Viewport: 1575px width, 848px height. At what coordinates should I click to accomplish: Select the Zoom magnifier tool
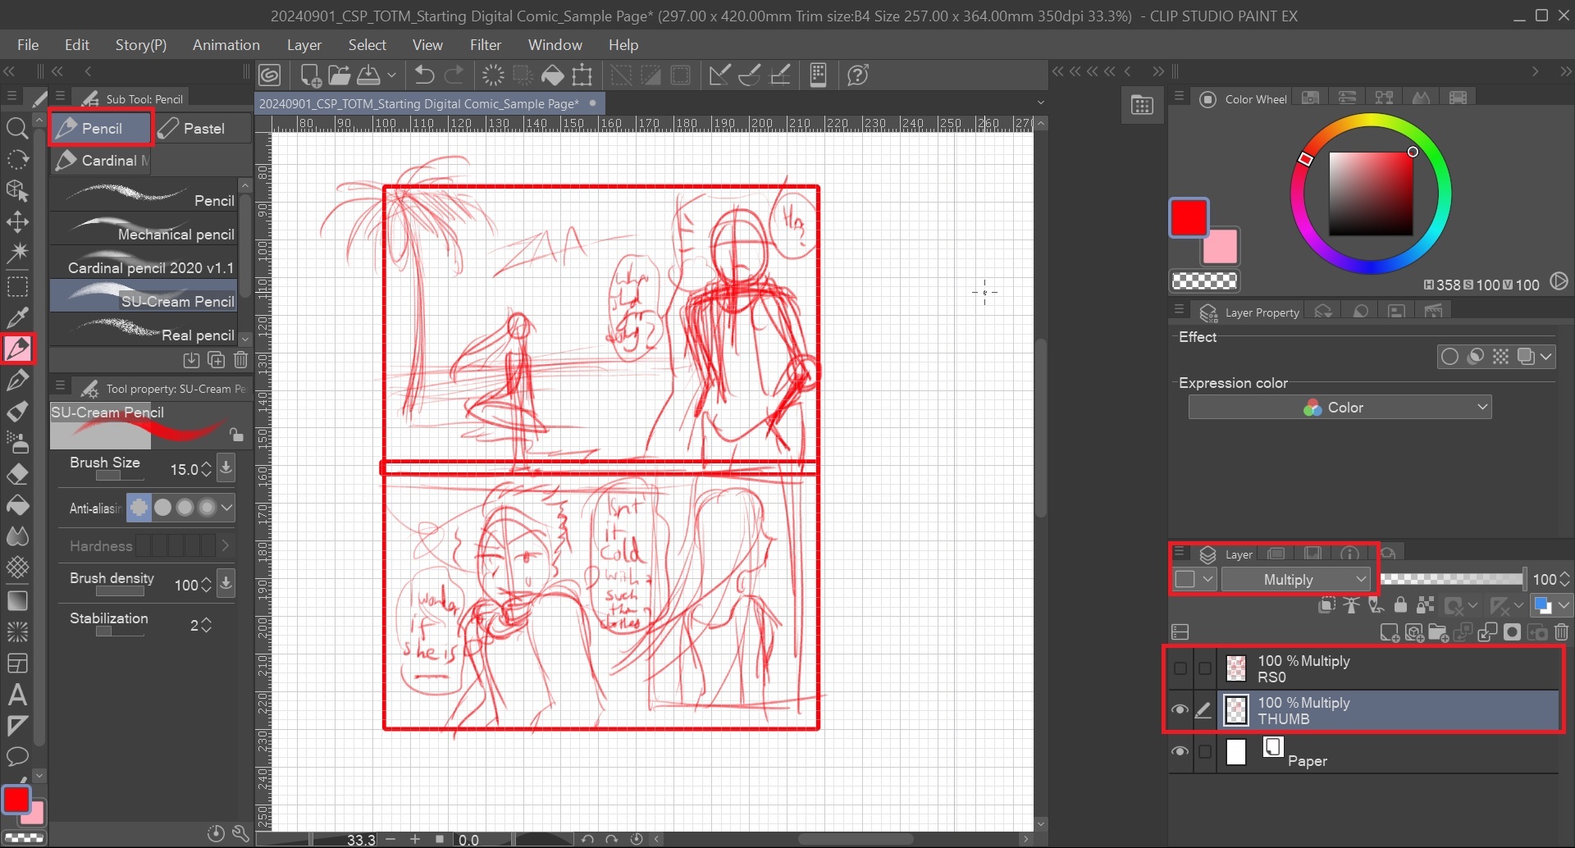pyautogui.click(x=17, y=128)
